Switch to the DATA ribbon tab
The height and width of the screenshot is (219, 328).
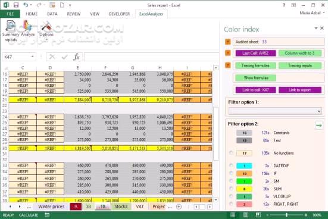(52, 14)
